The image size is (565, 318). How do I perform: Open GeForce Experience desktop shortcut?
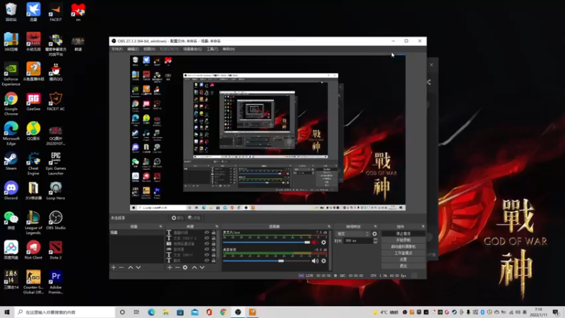[x=11, y=74]
